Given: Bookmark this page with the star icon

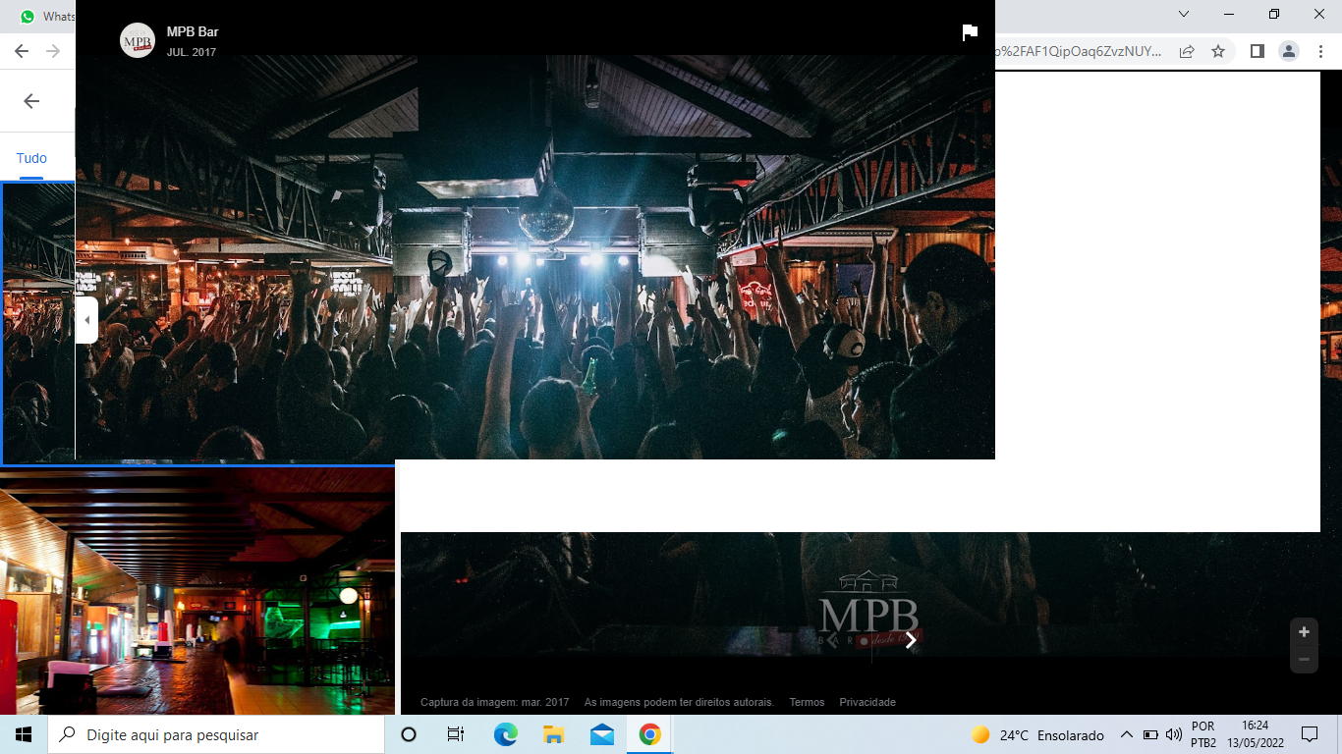Looking at the screenshot, I should pos(1218,51).
